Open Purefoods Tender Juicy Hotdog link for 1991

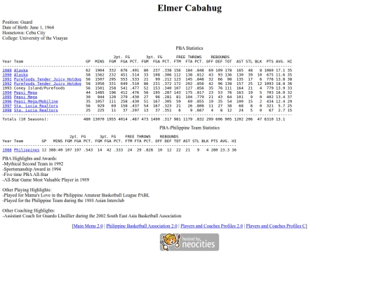click(x=48, y=79)
